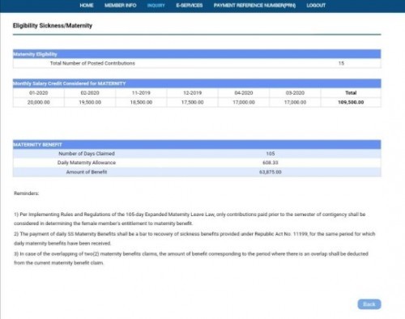Click the Amount of Benefit value 63,875.00
Viewport: 405px width, 319px height.
click(x=271, y=172)
